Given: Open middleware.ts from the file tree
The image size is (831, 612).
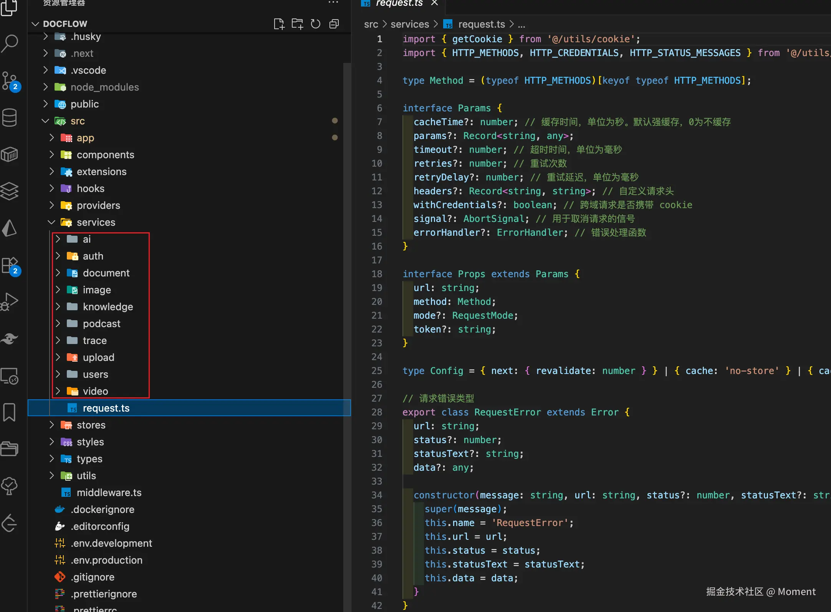Looking at the screenshot, I should point(109,493).
